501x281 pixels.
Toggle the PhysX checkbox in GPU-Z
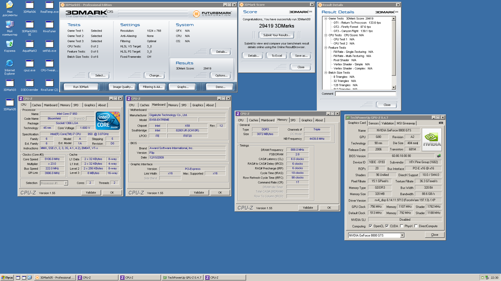tap(401, 226)
